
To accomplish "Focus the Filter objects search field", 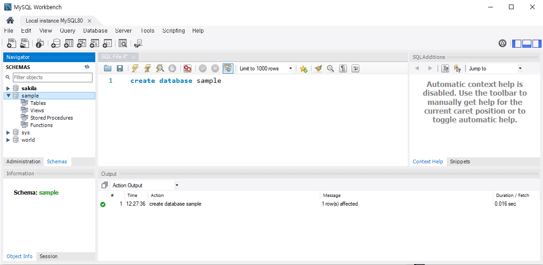I will click(52, 77).
